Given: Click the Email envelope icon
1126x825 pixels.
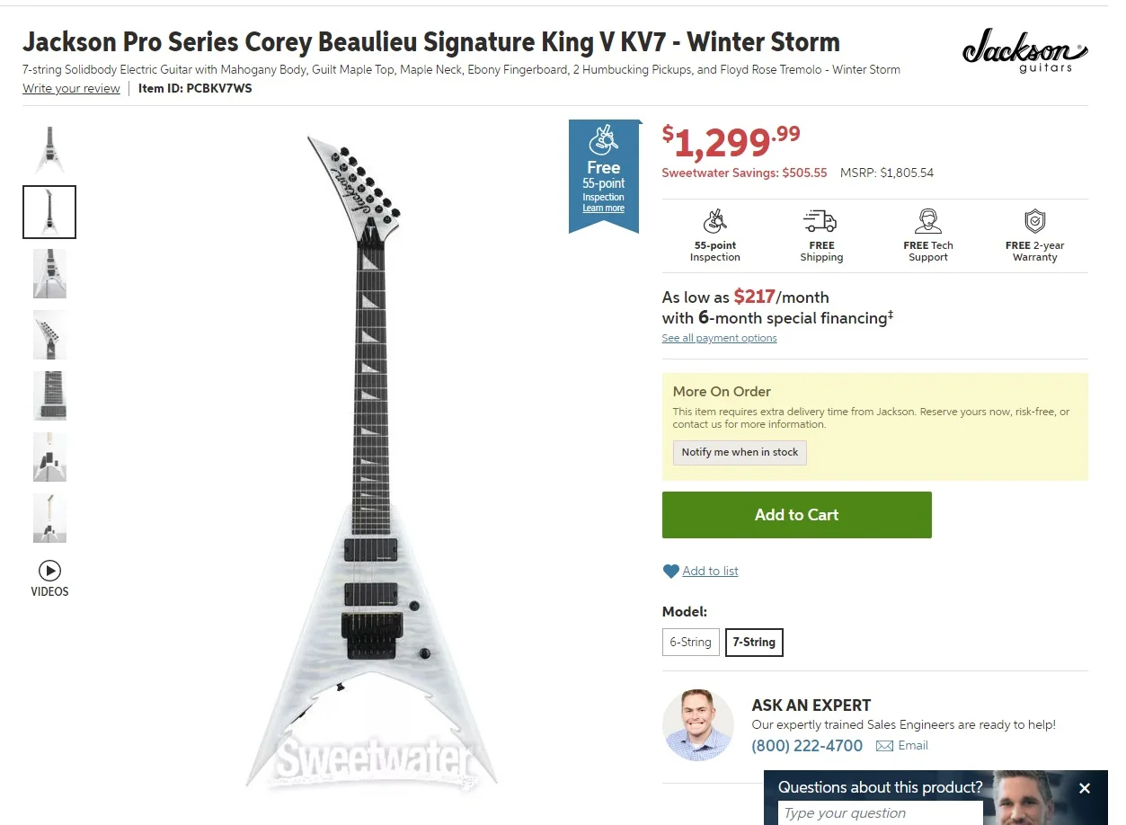Looking at the screenshot, I should [x=884, y=746].
